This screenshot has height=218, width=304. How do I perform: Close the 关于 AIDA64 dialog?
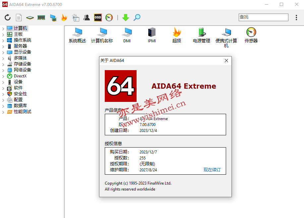[x=226, y=61]
